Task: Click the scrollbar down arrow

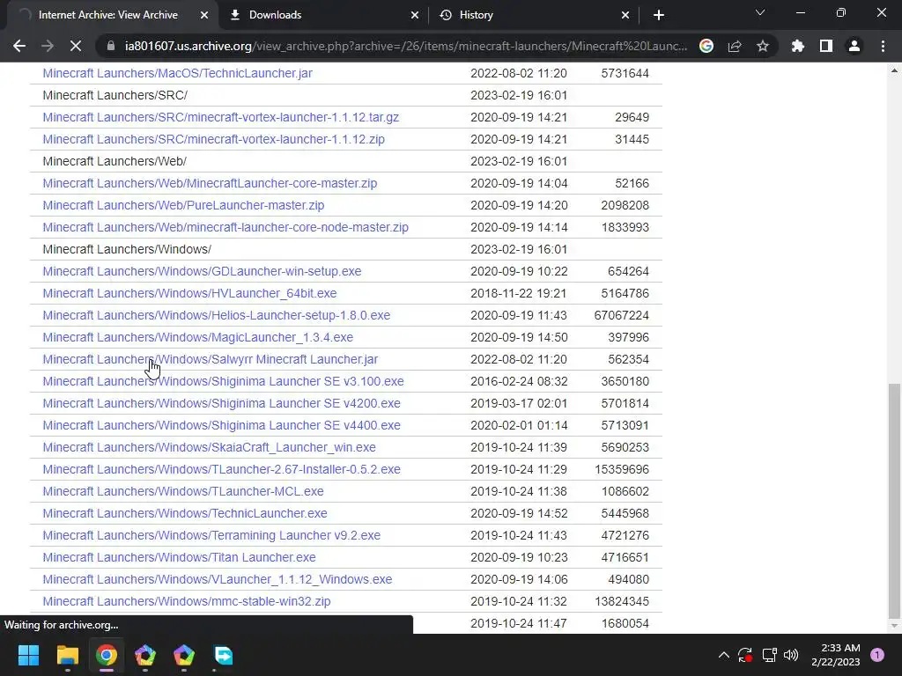Action: pos(894,626)
